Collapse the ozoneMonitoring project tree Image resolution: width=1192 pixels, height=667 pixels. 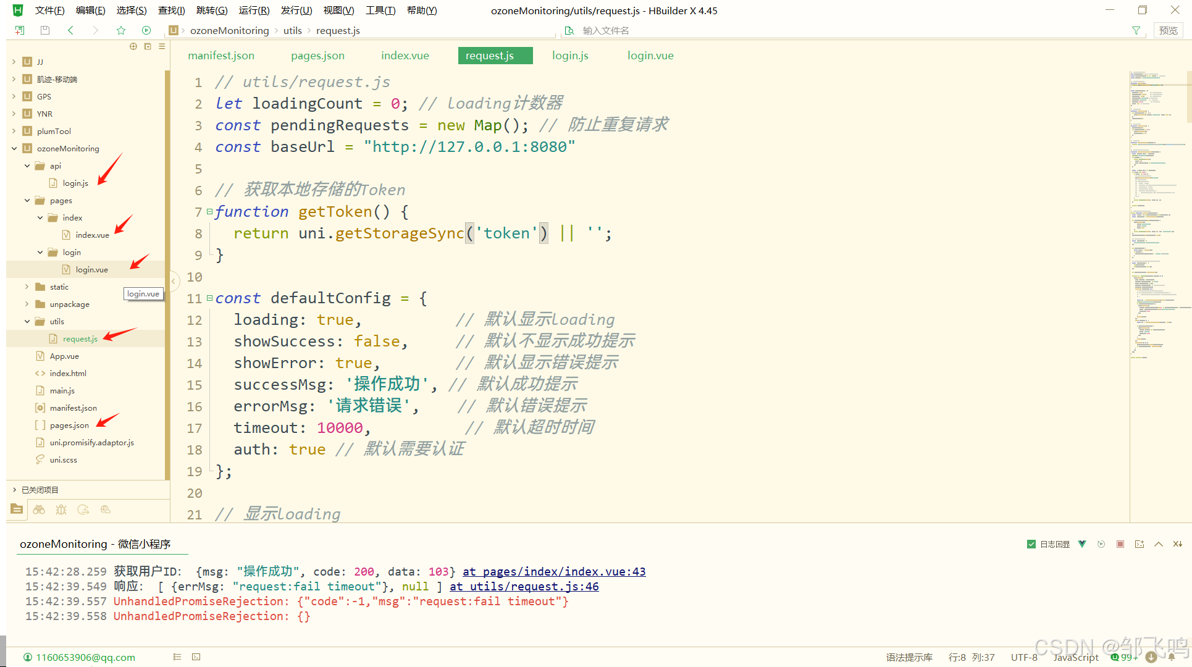tap(14, 148)
